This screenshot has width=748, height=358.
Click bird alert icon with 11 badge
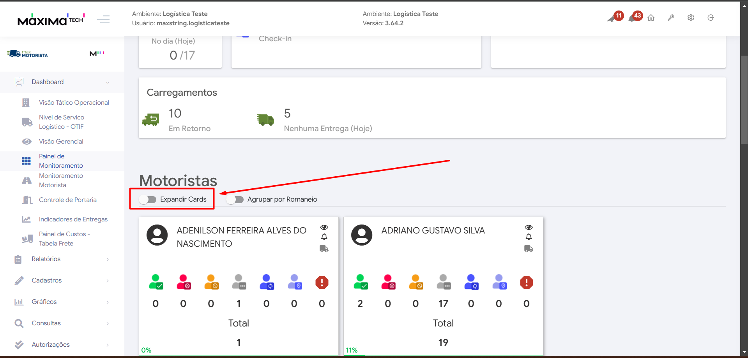pyautogui.click(x=612, y=18)
